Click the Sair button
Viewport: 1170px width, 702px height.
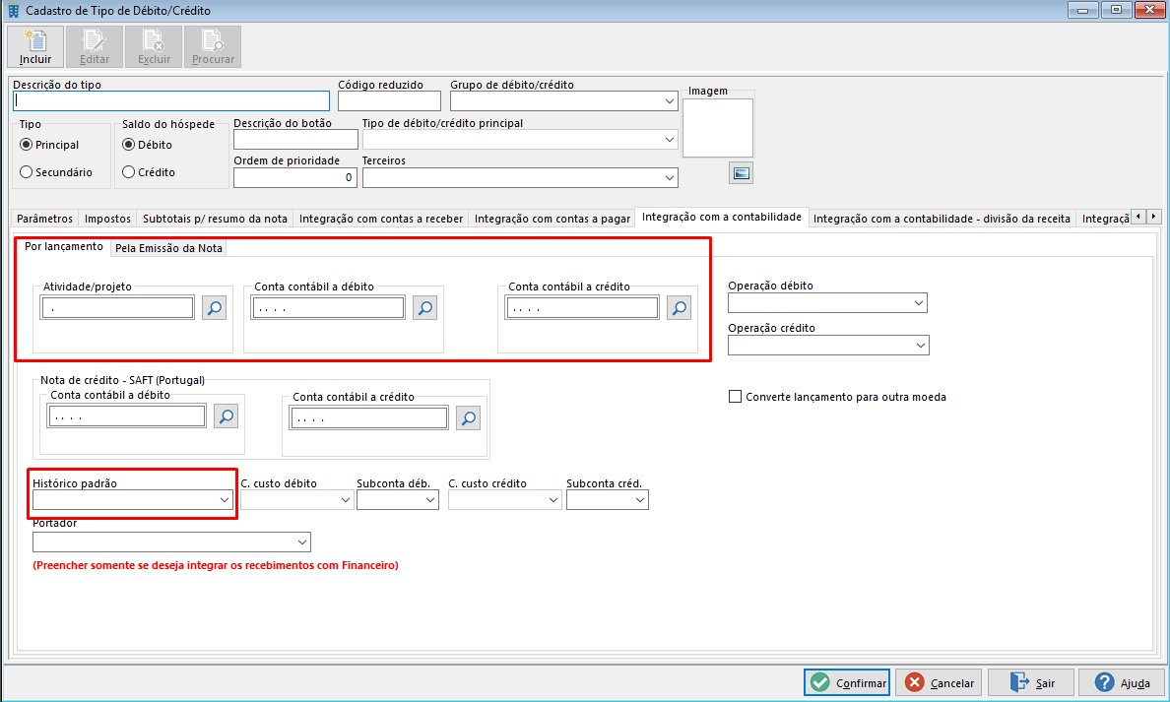[x=1031, y=682]
